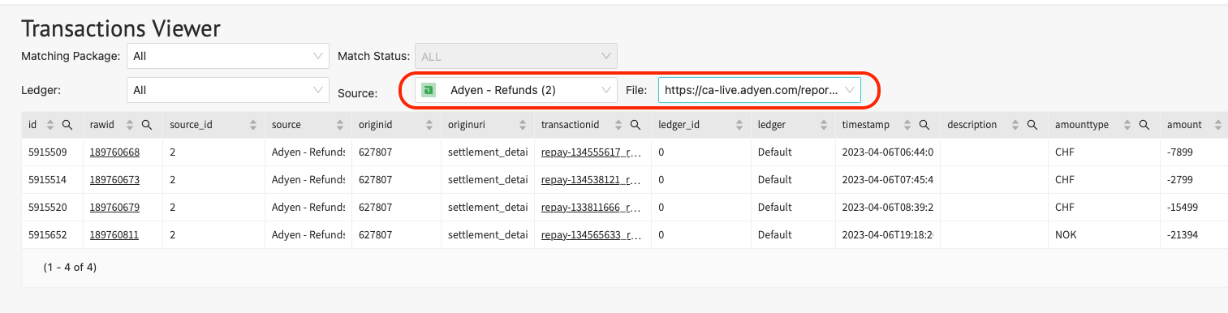
Task: Expand the Ledger dropdown
Action: 228,90
